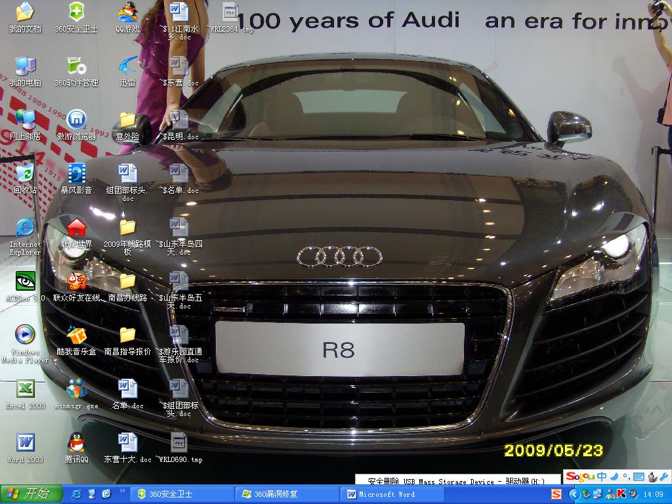Click the 组团部标头.doc document icon
The width and height of the screenshot is (672, 504).
tap(128, 182)
